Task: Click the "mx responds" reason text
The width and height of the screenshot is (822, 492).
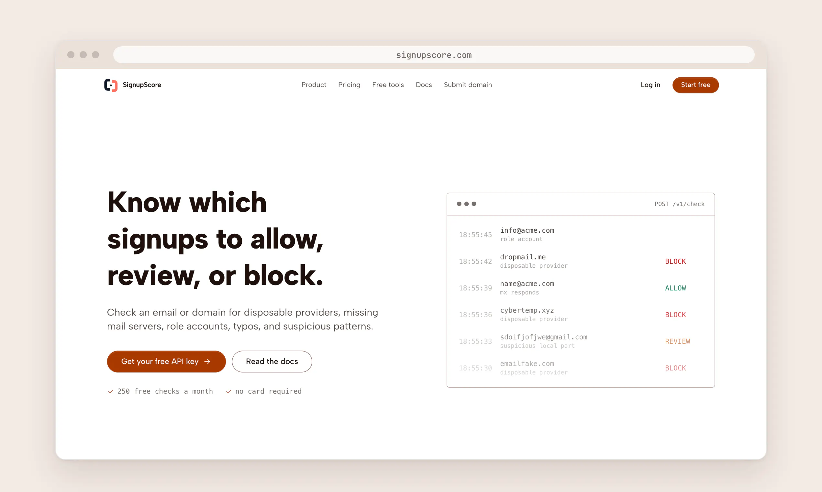Action: pos(519,292)
